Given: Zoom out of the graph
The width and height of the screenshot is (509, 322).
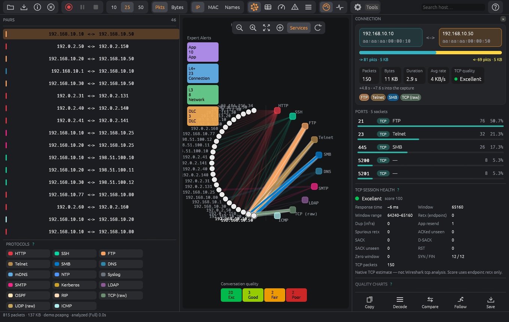Looking at the screenshot, I should tap(240, 28).
